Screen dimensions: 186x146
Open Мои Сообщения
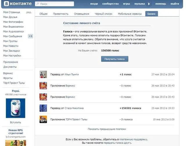(x=12, y=36)
